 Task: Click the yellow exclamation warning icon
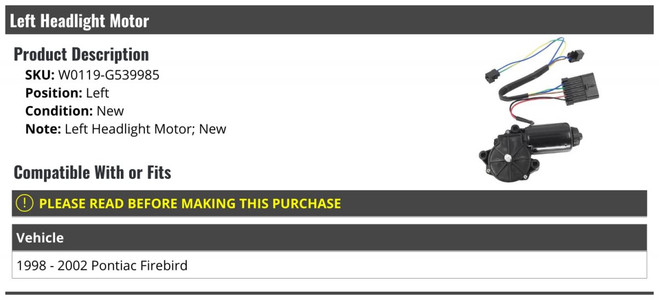click(25, 203)
